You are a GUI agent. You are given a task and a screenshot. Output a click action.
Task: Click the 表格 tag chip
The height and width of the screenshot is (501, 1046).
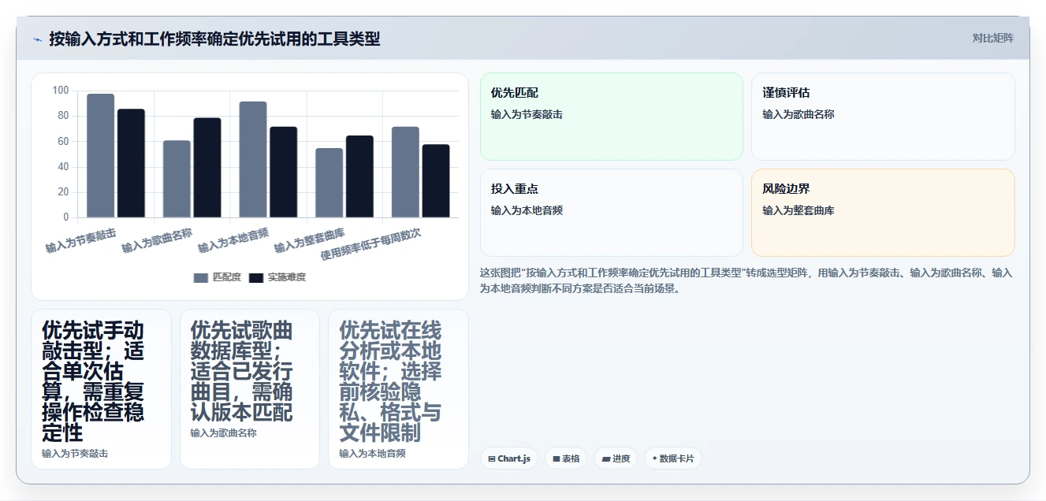(566, 458)
